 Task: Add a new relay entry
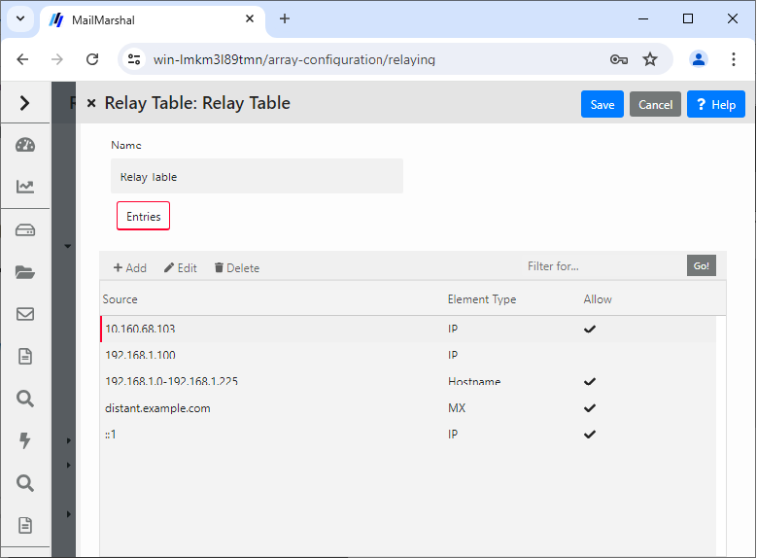130,267
